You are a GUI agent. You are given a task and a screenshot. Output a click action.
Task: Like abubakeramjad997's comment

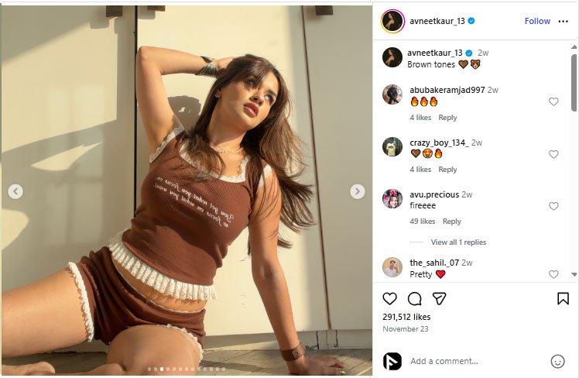point(553,101)
